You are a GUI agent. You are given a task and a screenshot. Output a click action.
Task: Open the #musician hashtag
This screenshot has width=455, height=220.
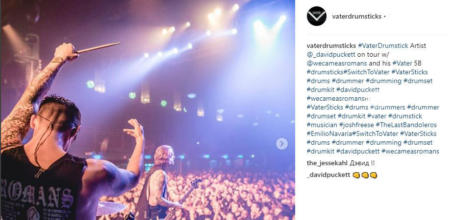(x=322, y=125)
